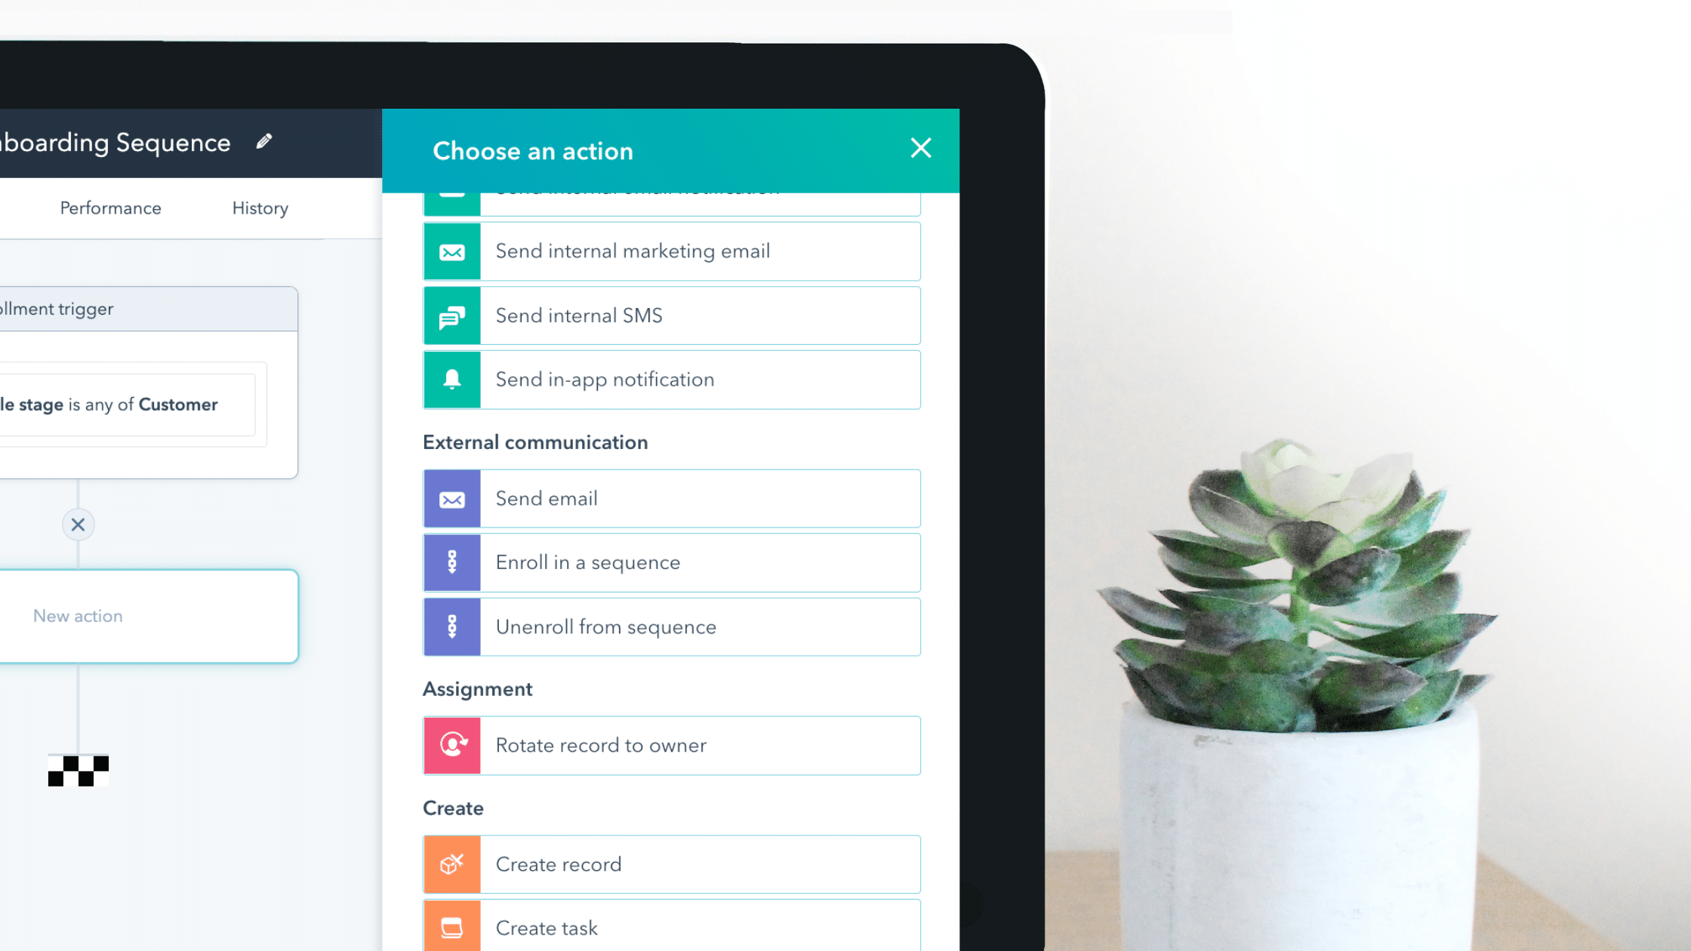Viewport: 1691px width, 951px height.
Task: Expand the Assignment section
Action: point(477,688)
